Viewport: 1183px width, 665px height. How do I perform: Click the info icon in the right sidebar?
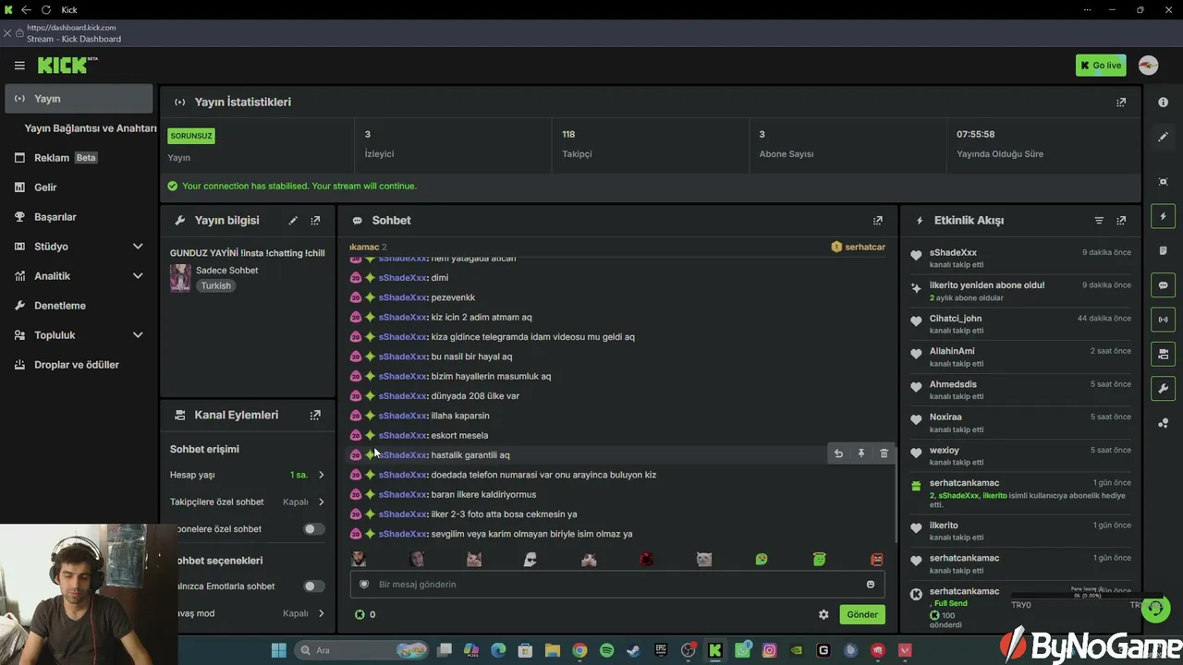click(x=1164, y=103)
